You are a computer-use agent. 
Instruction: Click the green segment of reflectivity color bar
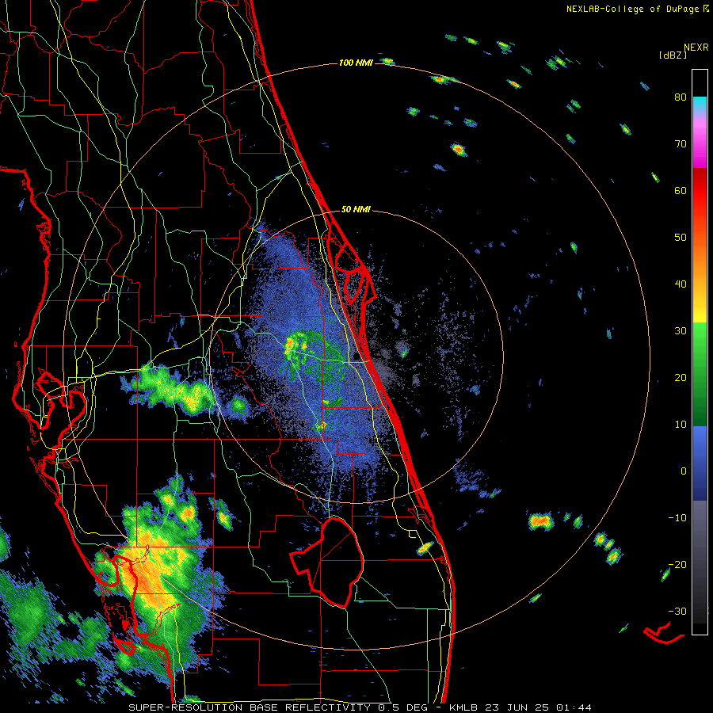pyautogui.click(x=700, y=374)
